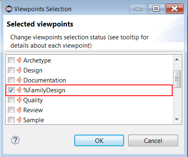Image resolution: width=188 pixels, height=157 pixels.
Task: Uncheck the %FamilyDesign checkbox
Action: pyautogui.click(x=11, y=90)
